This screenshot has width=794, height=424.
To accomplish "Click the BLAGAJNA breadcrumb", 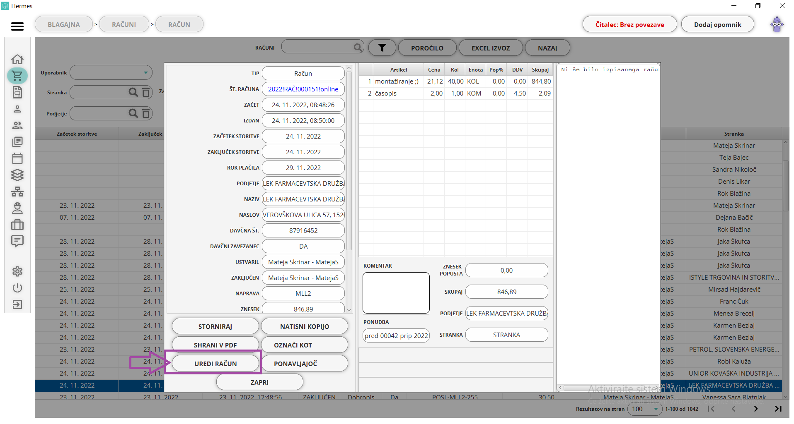I will click(x=64, y=24).
